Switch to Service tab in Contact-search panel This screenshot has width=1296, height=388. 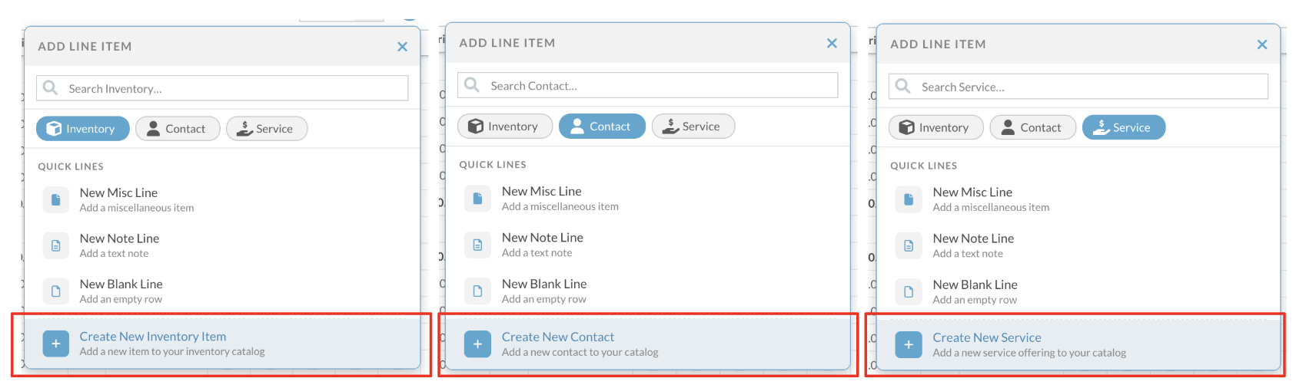coord(693,127)
